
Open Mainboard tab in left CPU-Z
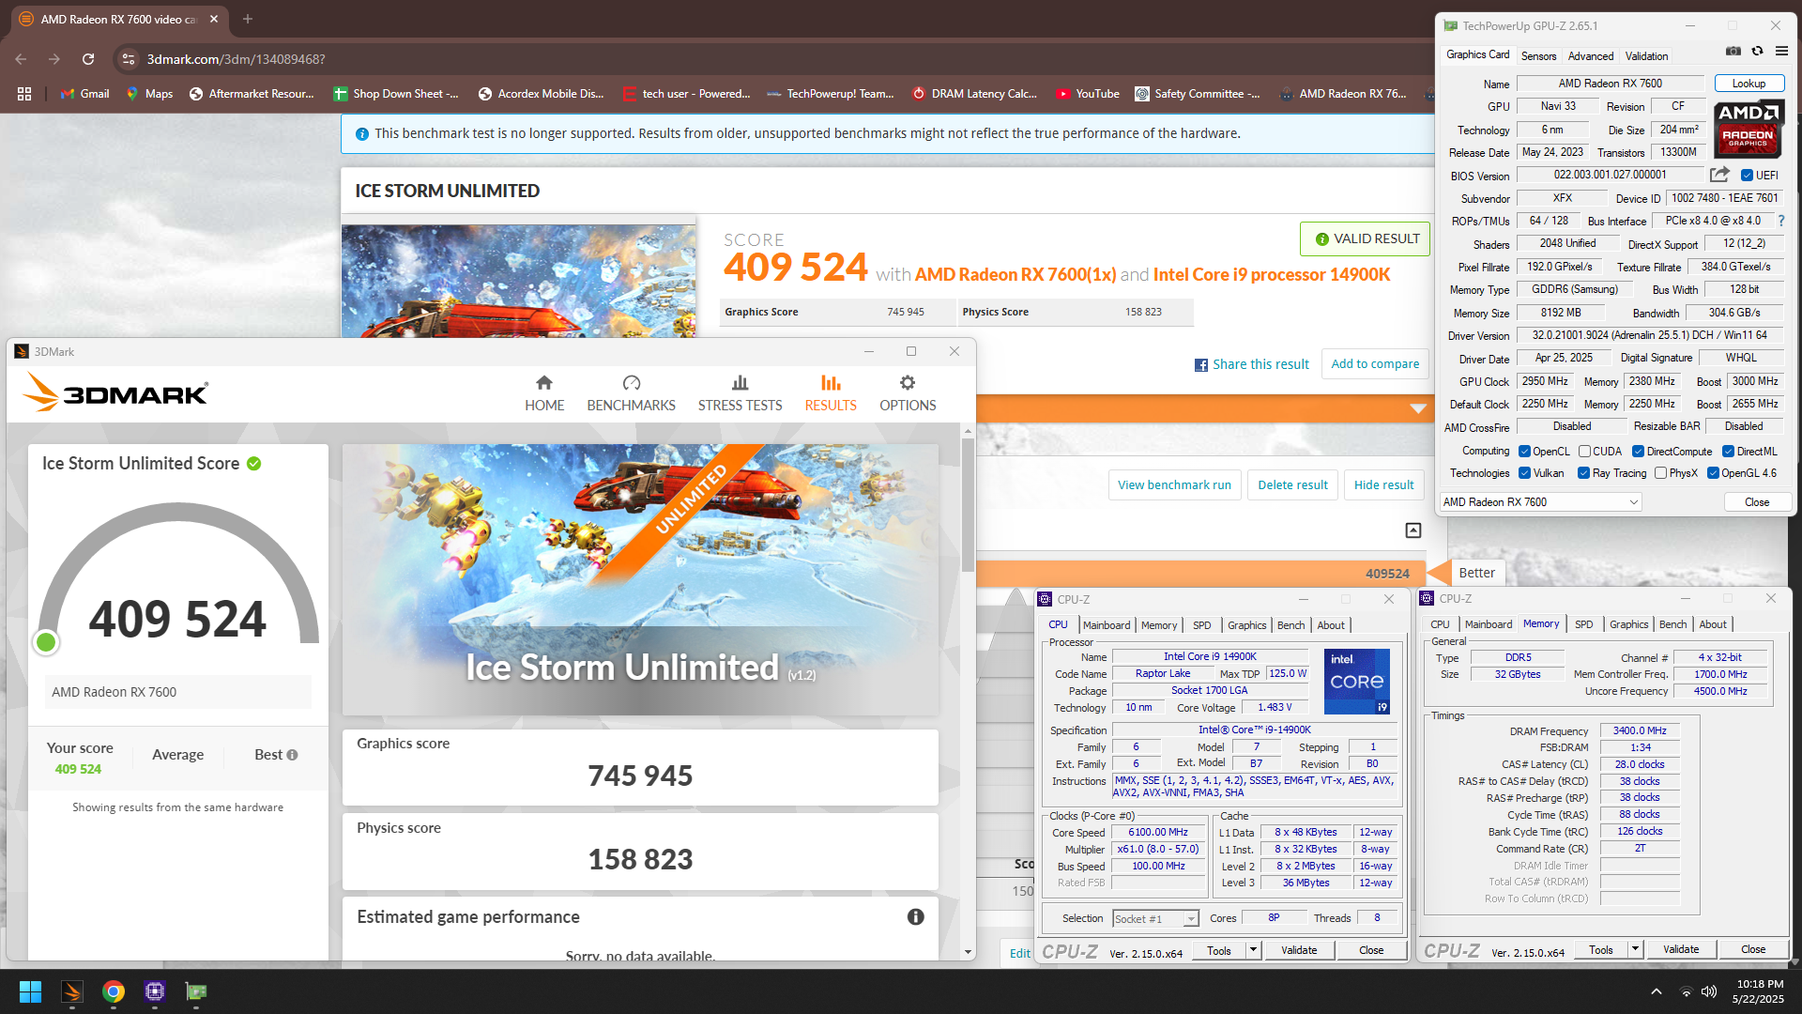pyautogui.click(x=1107, y=625)
